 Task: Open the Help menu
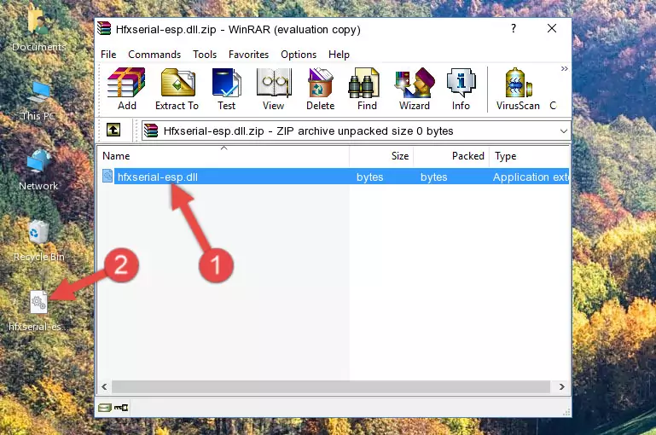pyautogui.click(x=339, y=55)
